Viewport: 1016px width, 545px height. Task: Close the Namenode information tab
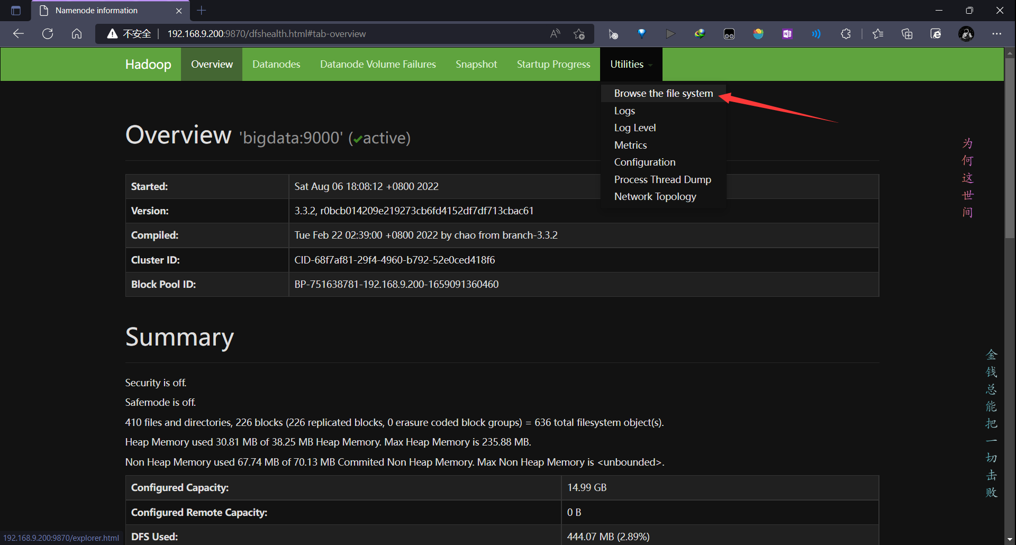pyautogui.click(x=179, y=11)
